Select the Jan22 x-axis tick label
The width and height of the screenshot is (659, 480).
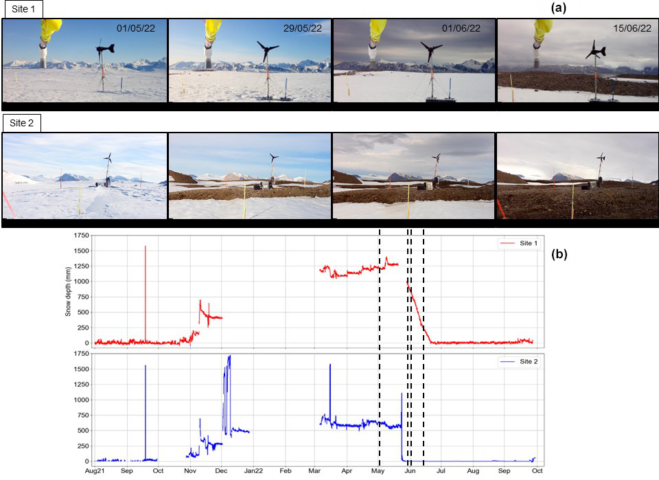coord(253,471)
